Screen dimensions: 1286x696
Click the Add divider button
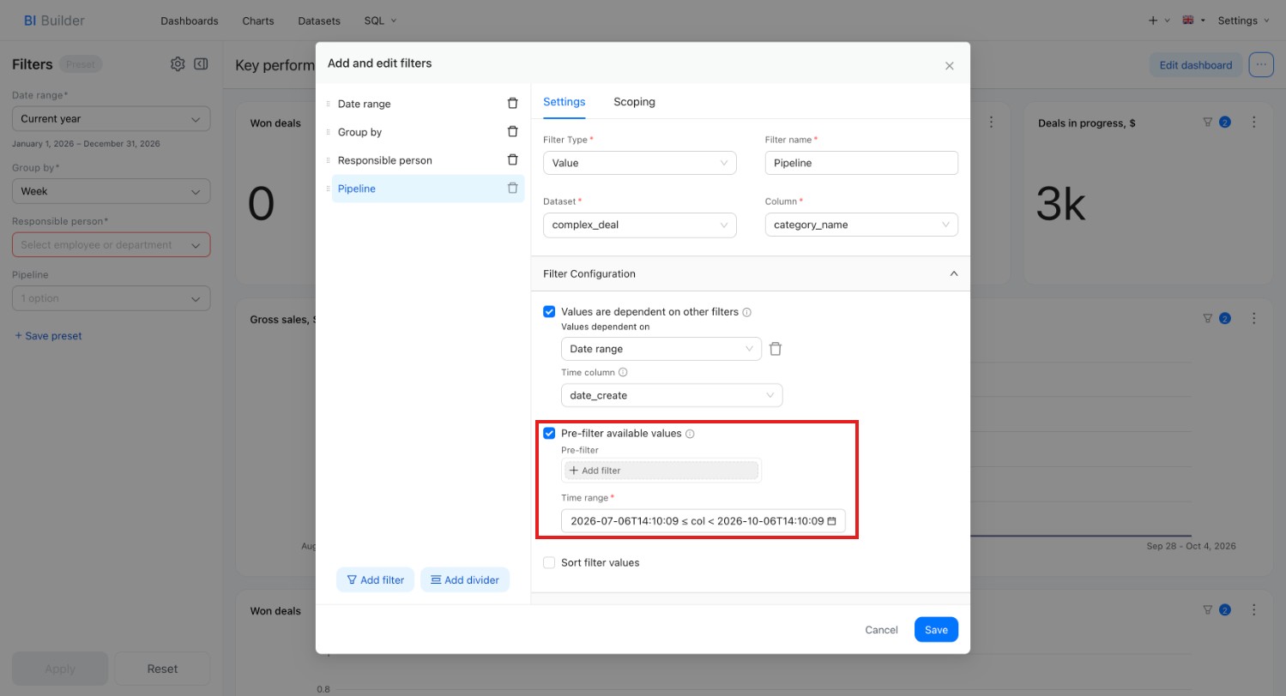[465, 580]
